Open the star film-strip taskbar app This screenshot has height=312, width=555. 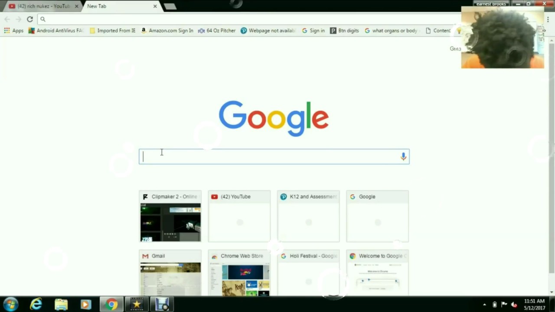click(x=137, y=304)
